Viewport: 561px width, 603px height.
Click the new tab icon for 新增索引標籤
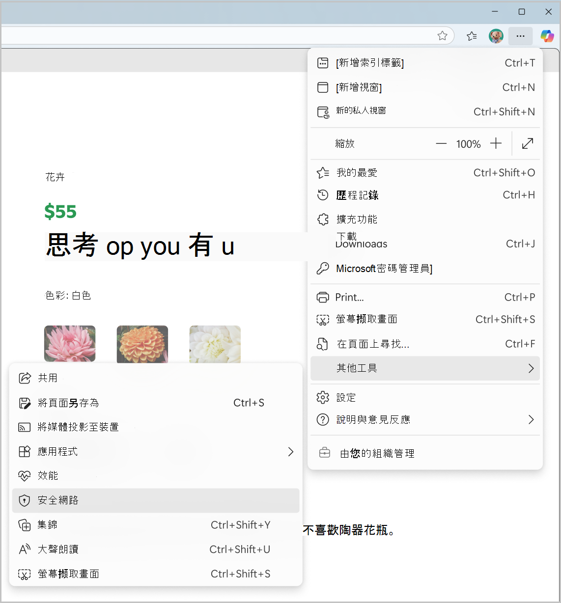pyautogui.click(x=323, y=63)
